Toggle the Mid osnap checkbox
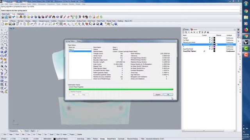Screen dimensions: 250x140 (21, 135)
